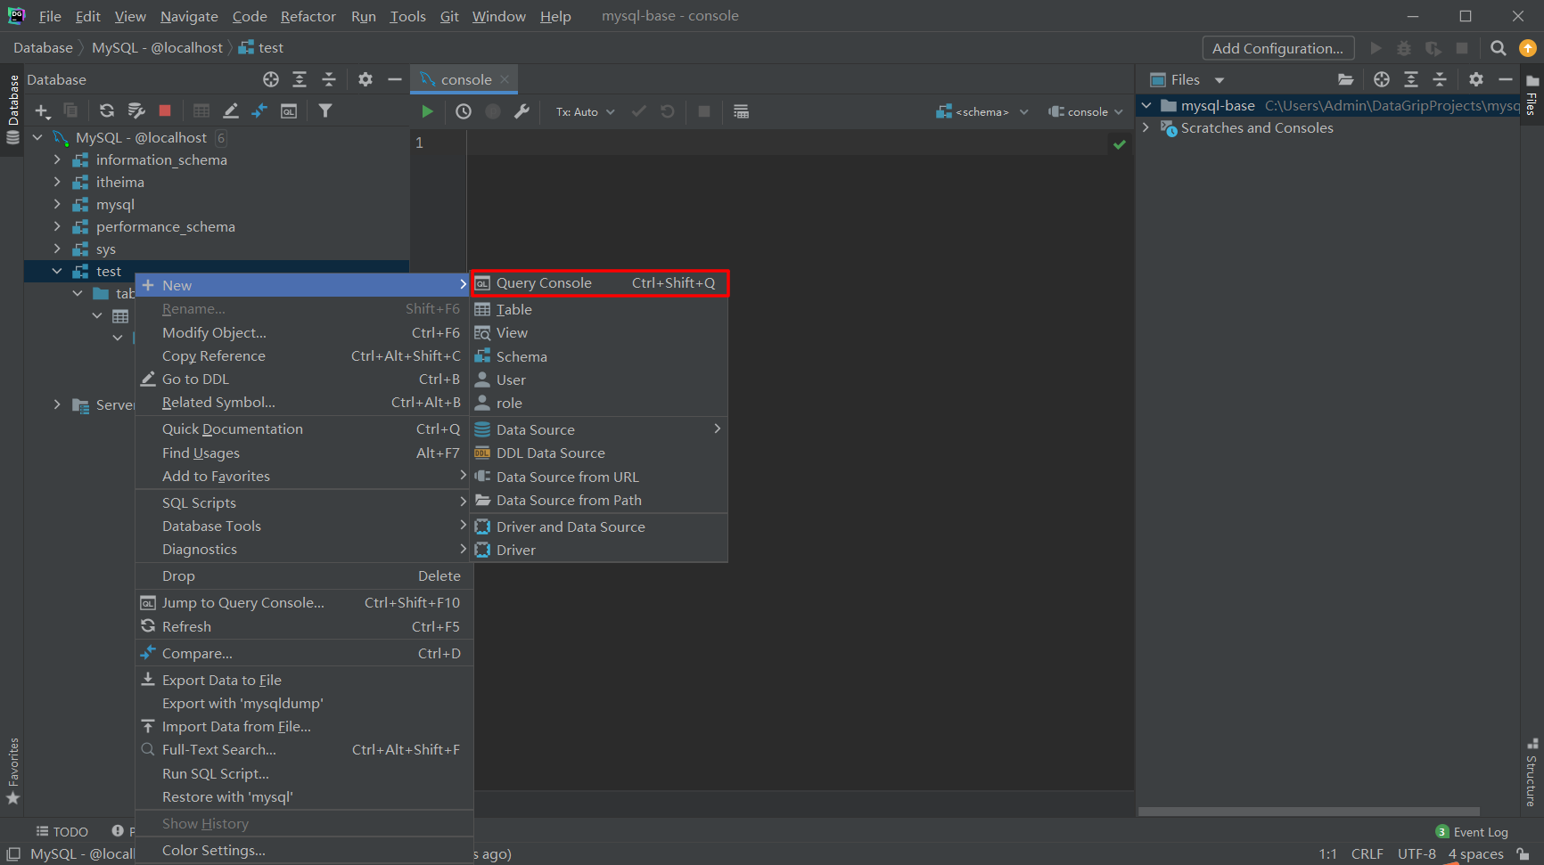Switch to the console editor tab
1544x865 pixels.
[465, 79]
